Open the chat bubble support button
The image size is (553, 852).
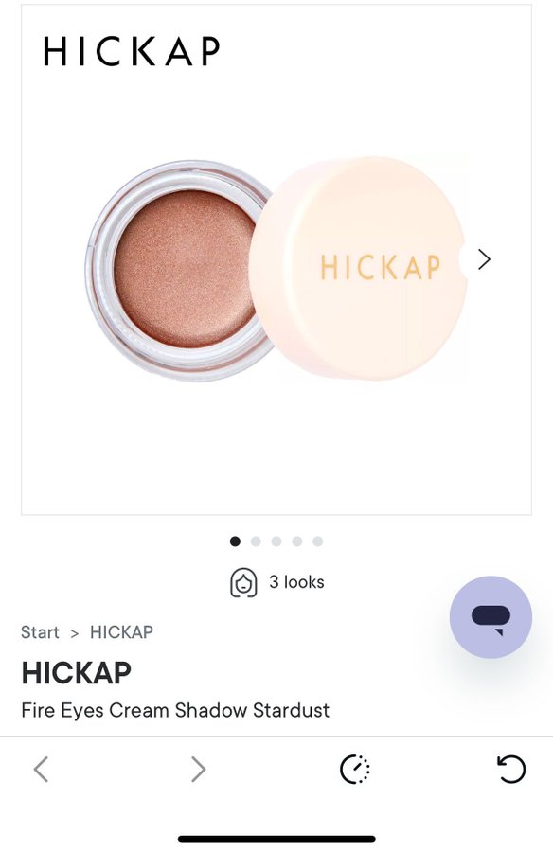pyautogui.click(x=491, y=616)
